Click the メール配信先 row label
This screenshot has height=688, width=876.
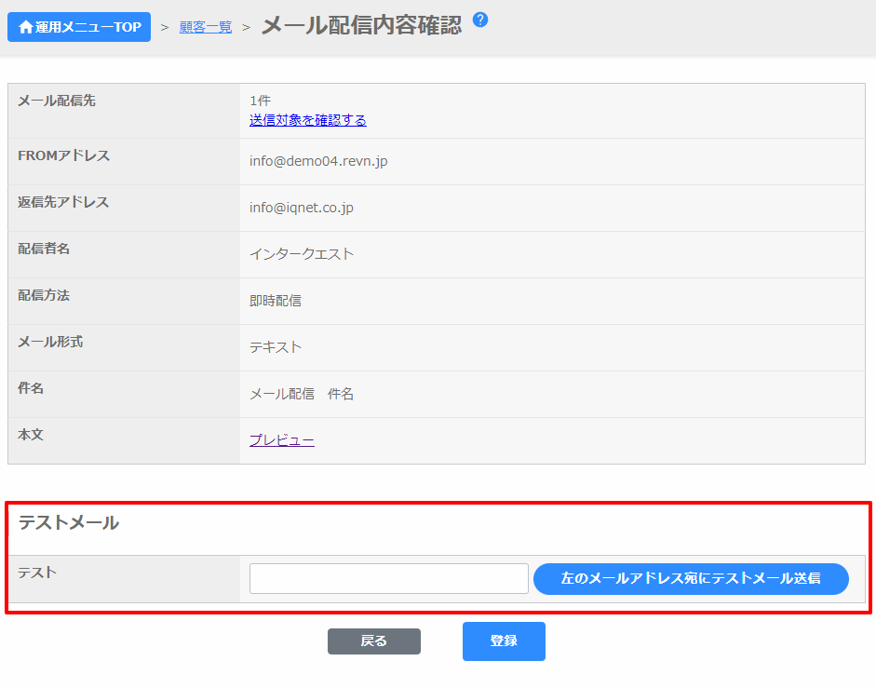click(56, 101)
